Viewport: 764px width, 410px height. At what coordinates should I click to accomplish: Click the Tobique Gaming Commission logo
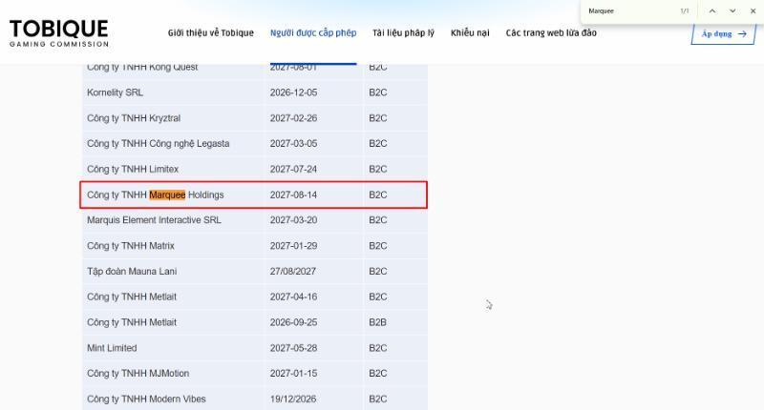click(x=59, y=33)
